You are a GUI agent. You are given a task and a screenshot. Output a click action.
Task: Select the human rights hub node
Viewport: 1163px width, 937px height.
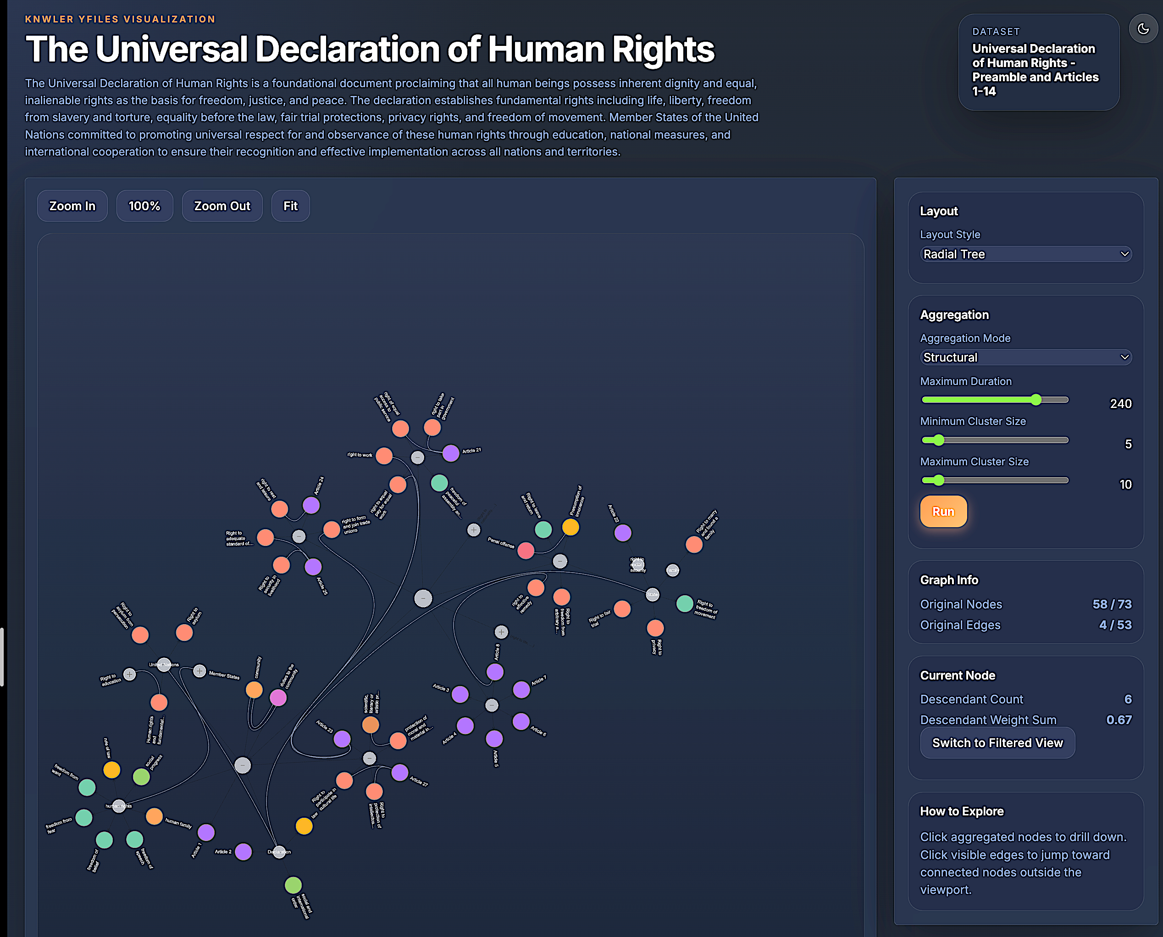point(119,806)
